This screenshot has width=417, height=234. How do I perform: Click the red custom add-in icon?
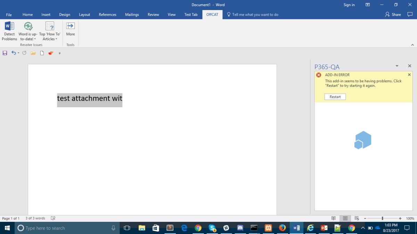(51, 53)
